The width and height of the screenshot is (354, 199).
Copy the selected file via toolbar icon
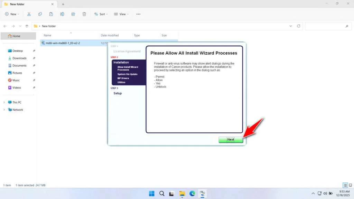40,14
